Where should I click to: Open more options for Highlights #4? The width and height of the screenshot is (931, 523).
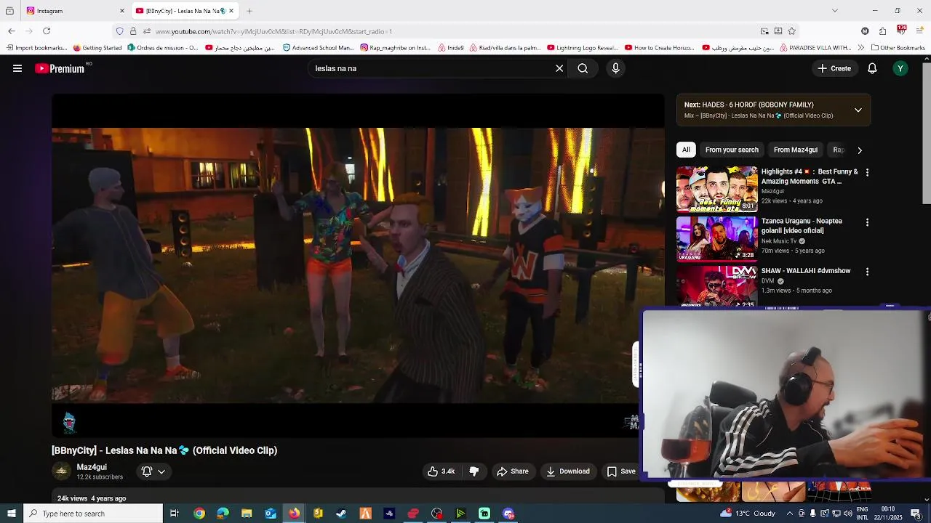coord(867,173)
